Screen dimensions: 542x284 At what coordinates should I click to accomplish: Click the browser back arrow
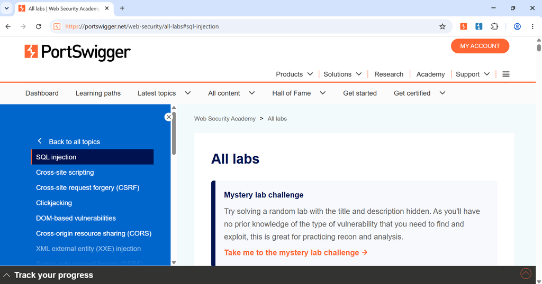(x=8, y=26)
